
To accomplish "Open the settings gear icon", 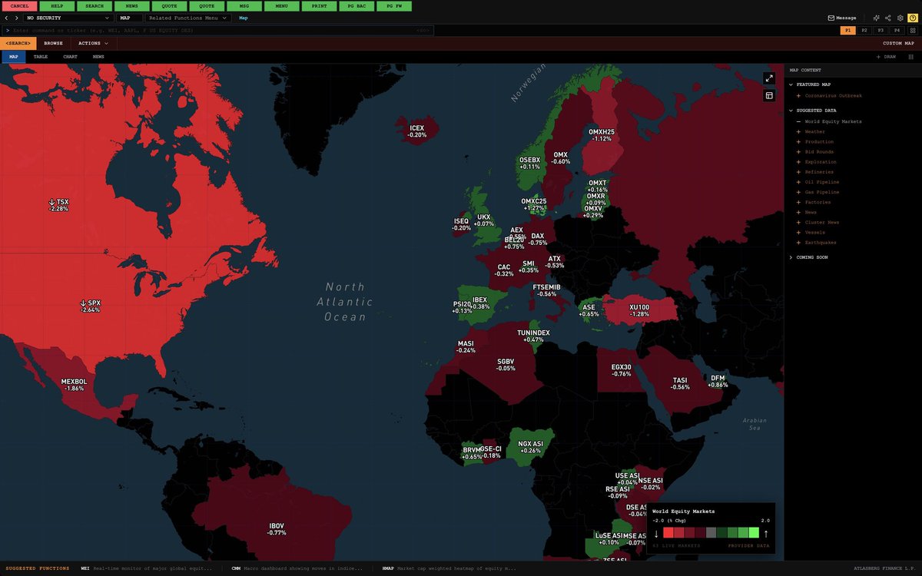I will 900,18.
